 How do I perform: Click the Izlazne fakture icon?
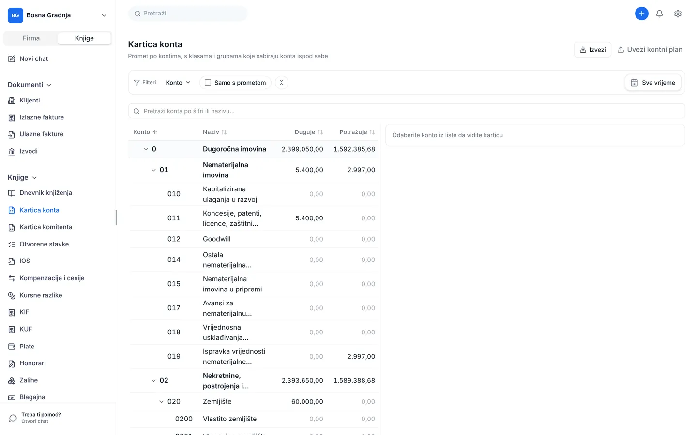pyautogui.click(x=12, y=117)
